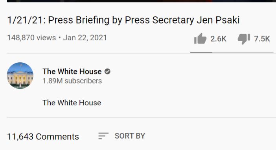Open The White House channel name link
This screenshot has width=276, height=150.
(72, 72)
